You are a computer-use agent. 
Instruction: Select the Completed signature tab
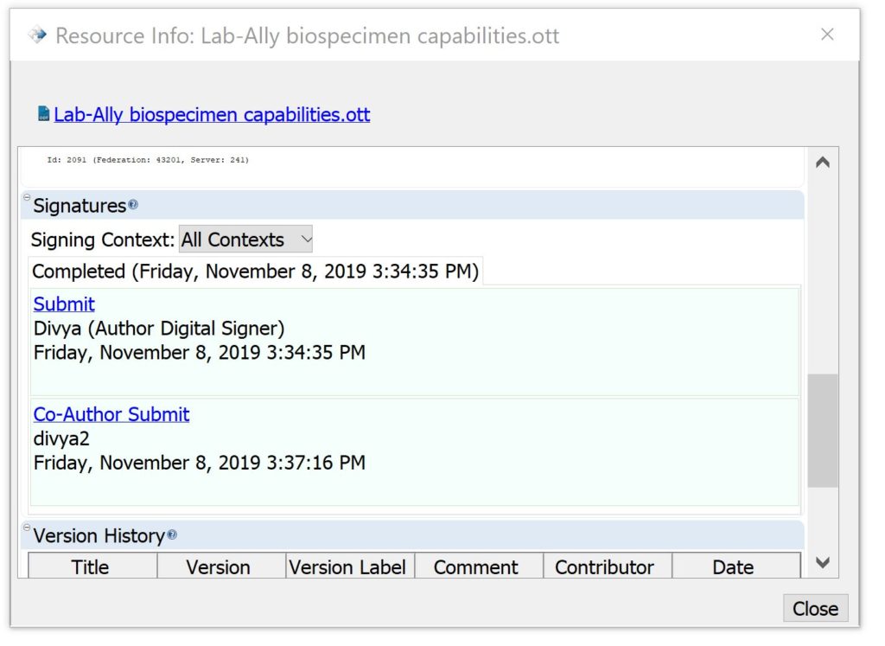click(255, 272)
